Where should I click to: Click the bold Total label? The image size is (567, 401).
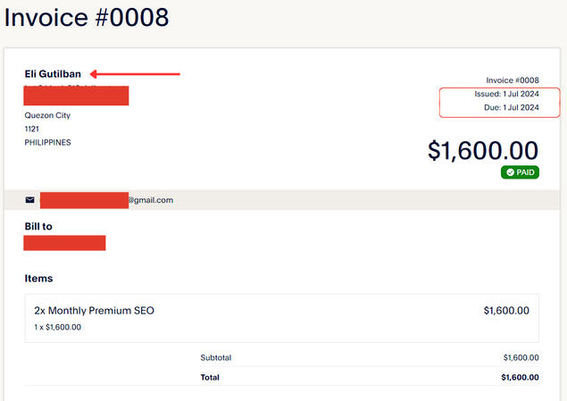[x=211, y=378]
